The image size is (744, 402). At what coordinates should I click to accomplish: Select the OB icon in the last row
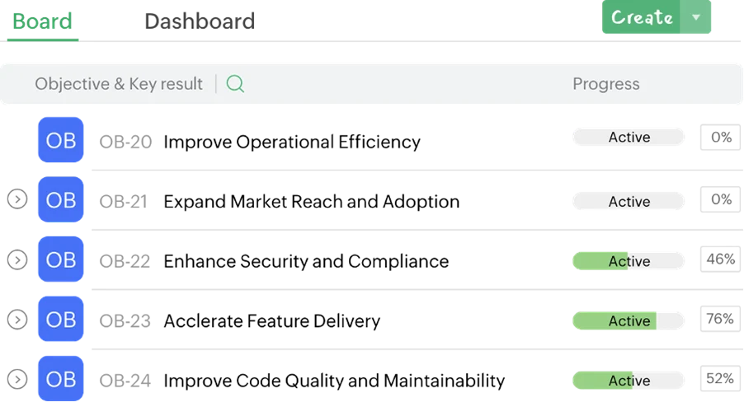click(x=60, y=379)
